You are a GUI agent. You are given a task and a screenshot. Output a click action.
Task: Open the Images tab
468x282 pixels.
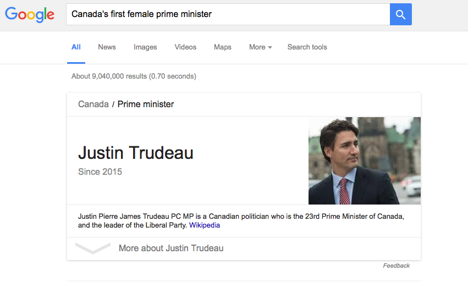(x=145, y=47)
